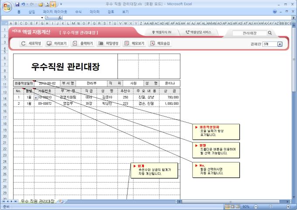
Task: Go to previous sheet tab arrow
Action: click(7, 201)
